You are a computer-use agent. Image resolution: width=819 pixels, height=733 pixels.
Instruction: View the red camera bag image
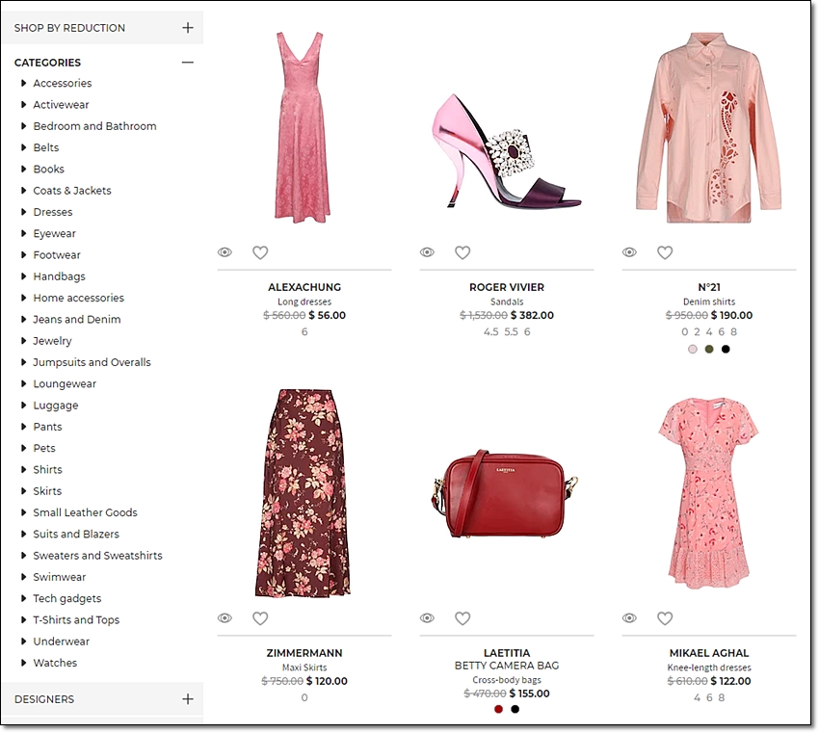506,494
